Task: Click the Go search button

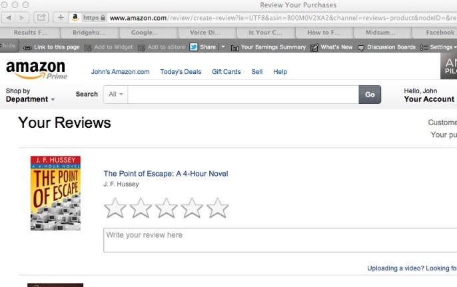Action: tap(370, 95)
